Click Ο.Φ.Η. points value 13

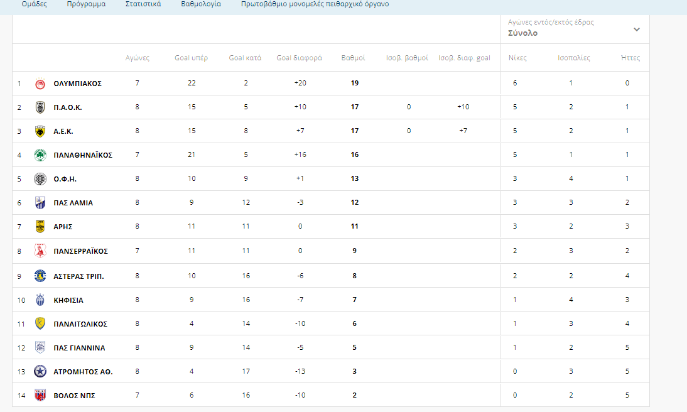point(354,178)
